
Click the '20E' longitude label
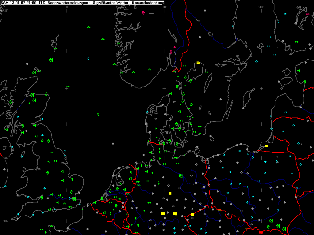pos(261,7)
